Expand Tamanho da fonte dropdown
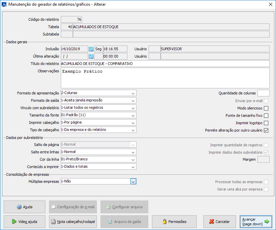This screenshot has width=276, height=230. coord(133,115)
